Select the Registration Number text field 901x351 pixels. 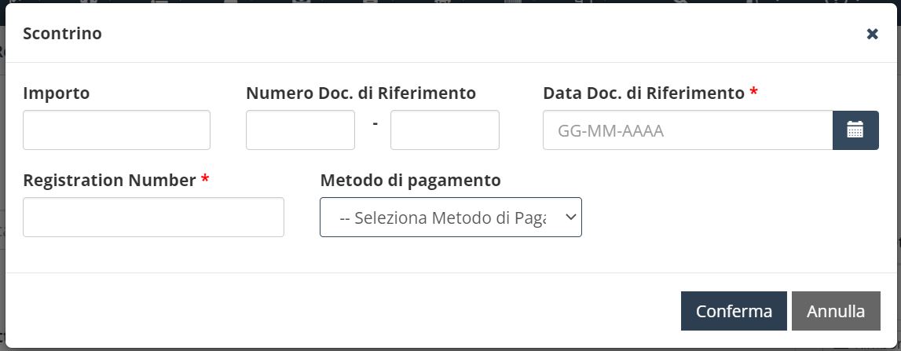[153, 218]
